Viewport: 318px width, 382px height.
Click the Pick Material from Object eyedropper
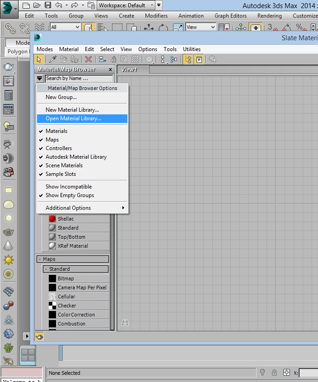(53, 59)
